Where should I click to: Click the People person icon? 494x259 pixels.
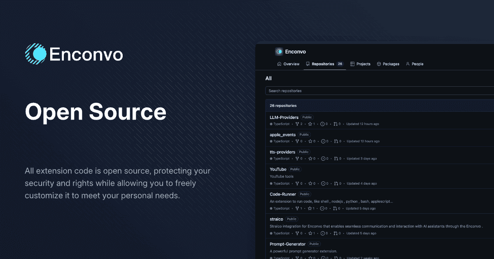click(x=408, y=64)
